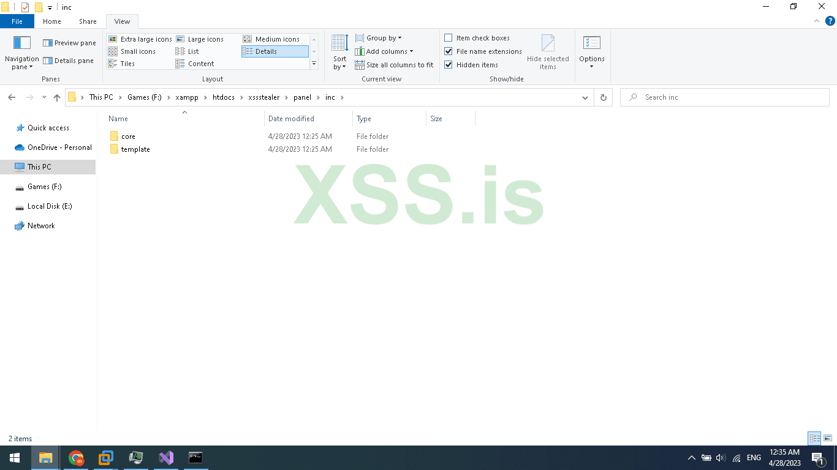Switch to the Share ribbon tab
The width and height of the screenshot is (837, 470).
pyautogui.click(x=88, y=21)
